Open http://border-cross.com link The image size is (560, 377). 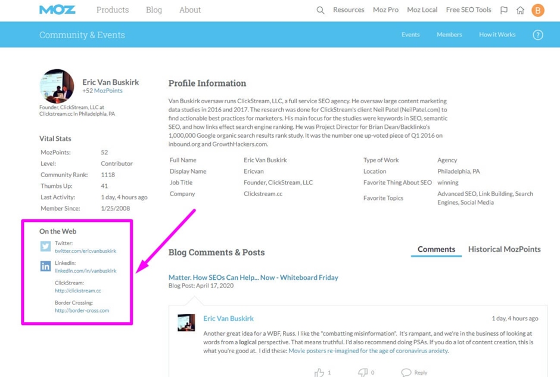(x=82, y=310)
